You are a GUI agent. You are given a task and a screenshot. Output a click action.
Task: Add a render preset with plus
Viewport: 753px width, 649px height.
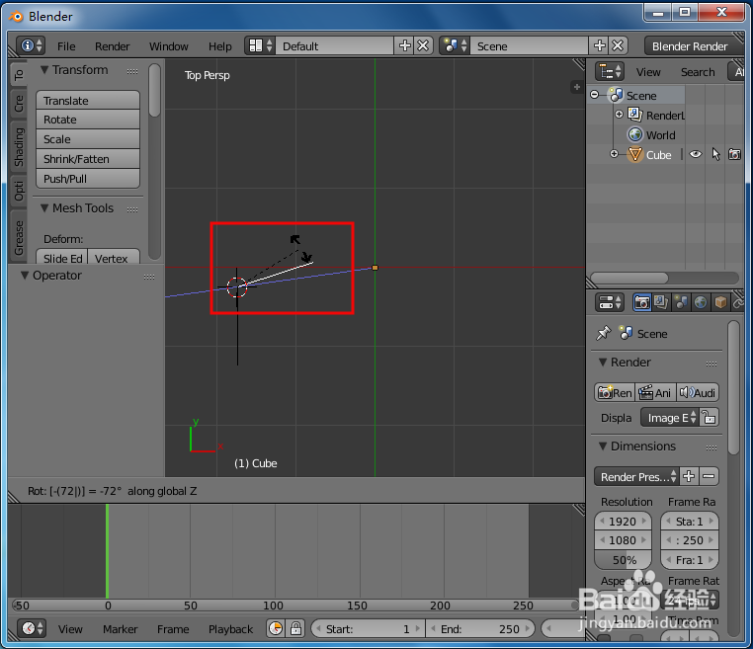tap(689, 476)
